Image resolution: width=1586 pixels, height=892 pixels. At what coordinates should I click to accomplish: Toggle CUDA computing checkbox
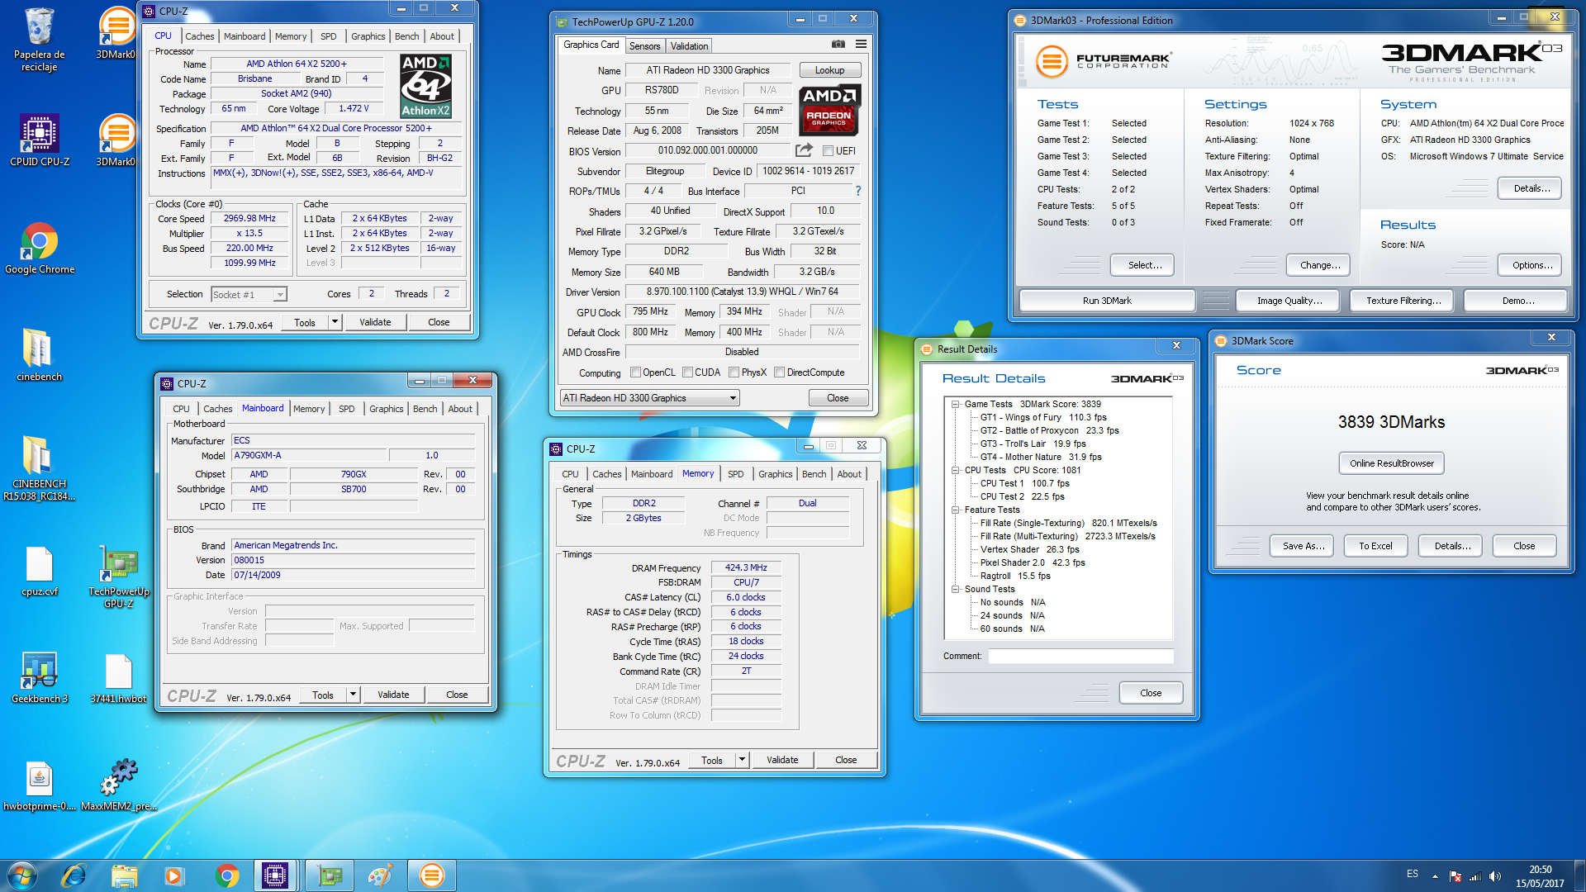pos(687,372)
